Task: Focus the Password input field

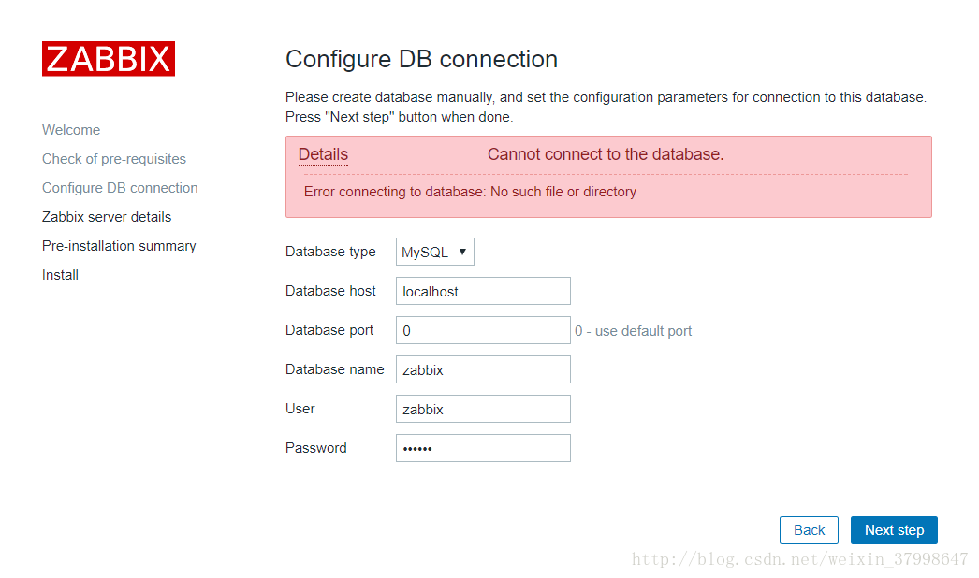Action: pyautogui.click(x=483, y=448)
